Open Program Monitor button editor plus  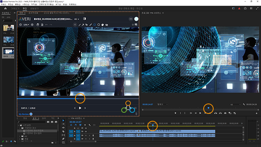click(257, 113)
